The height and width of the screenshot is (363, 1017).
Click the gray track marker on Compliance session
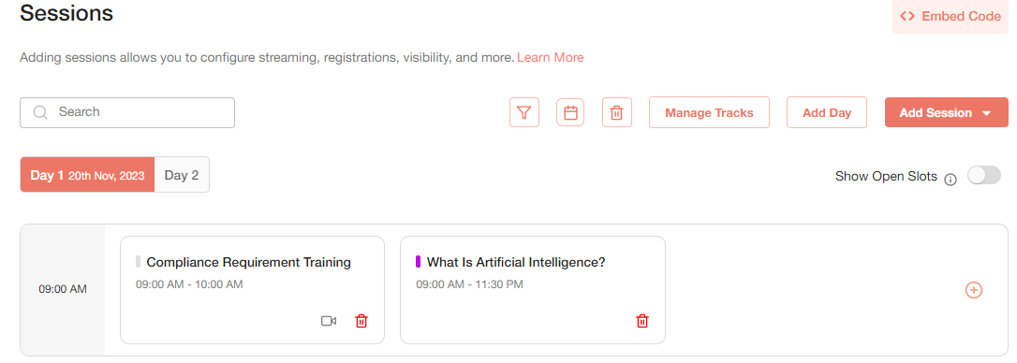point(139,262)
